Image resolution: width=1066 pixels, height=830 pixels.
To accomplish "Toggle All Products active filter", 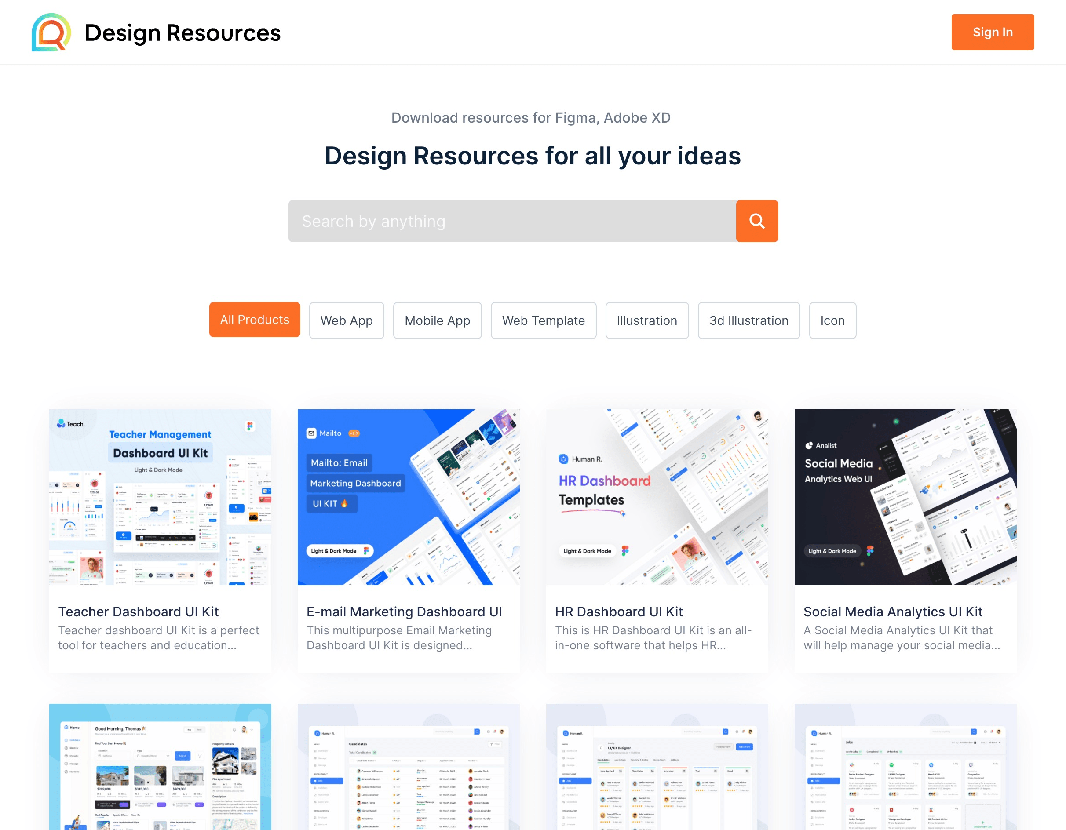I will click(x=254, y=320).
